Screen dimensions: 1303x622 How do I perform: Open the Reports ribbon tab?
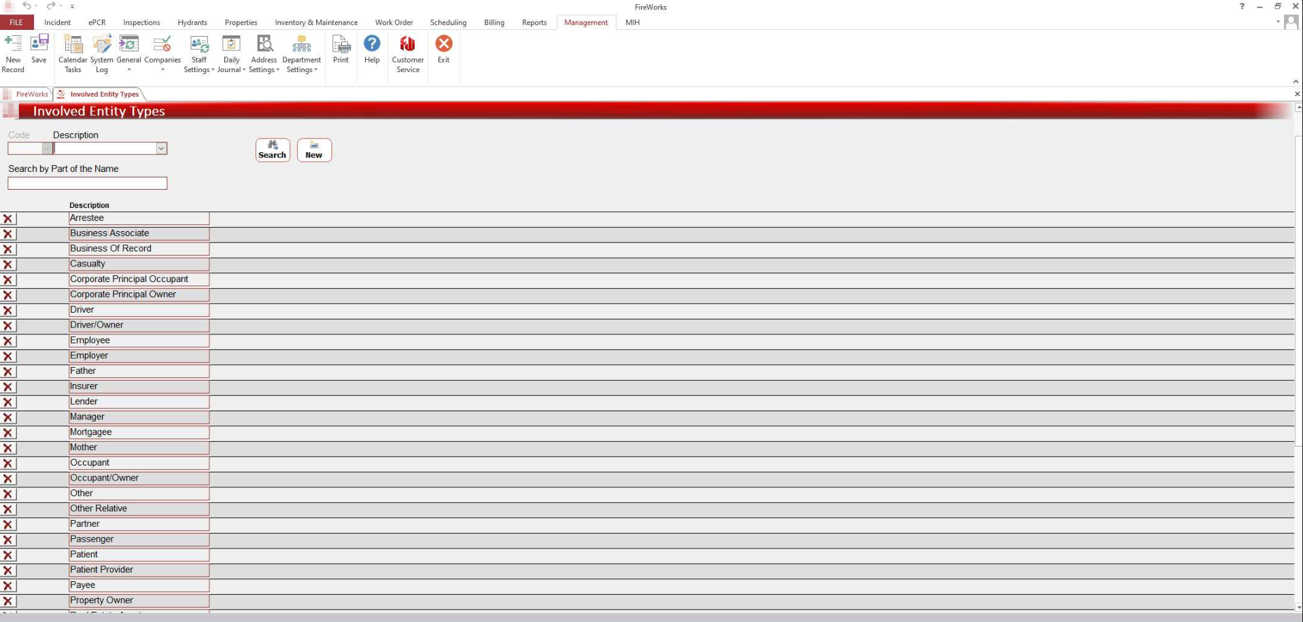click(534, 22)
